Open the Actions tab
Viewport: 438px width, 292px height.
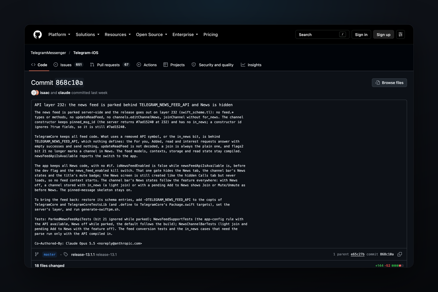tap(147, 65)
